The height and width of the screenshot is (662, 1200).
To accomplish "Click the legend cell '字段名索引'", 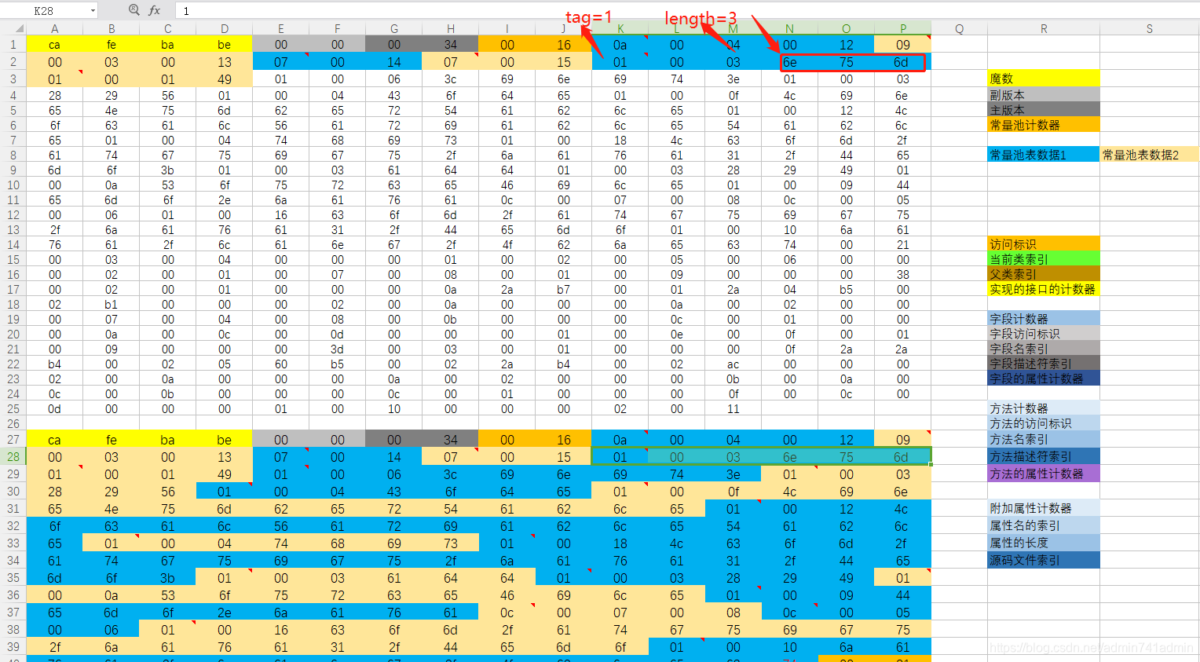I will tap(1044, 349).
